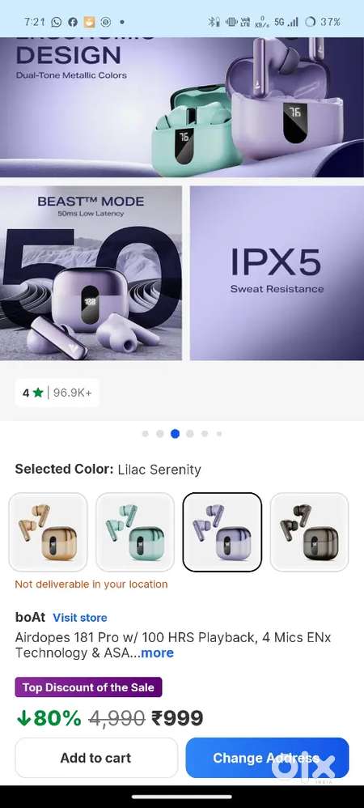
Task: Add the Airdopes to cart
Action: click(95, 758)
